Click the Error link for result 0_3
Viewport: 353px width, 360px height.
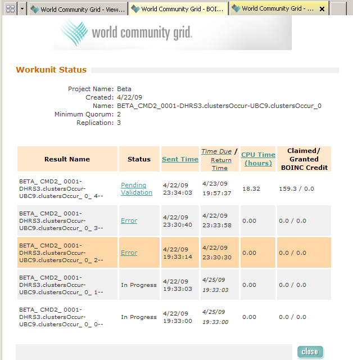129,220
